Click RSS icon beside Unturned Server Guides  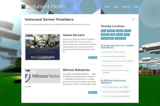coord(102,46)
